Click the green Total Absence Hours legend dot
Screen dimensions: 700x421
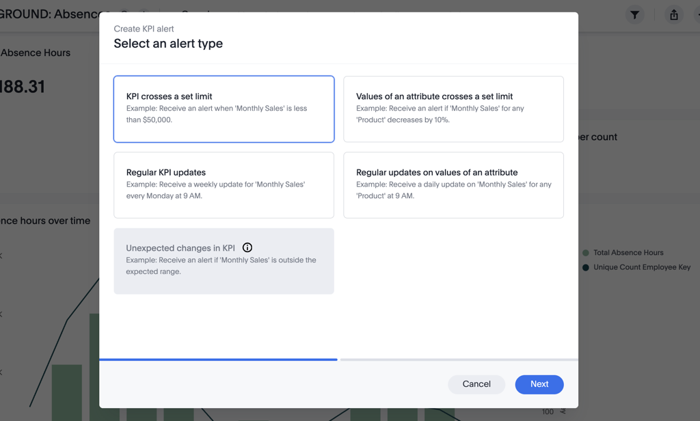[x=586, y=253]
